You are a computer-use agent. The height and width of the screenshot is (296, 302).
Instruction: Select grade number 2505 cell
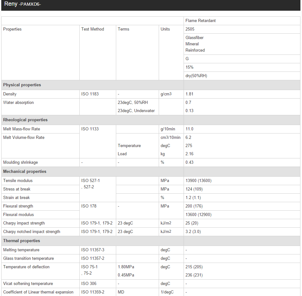coord(242,29)
